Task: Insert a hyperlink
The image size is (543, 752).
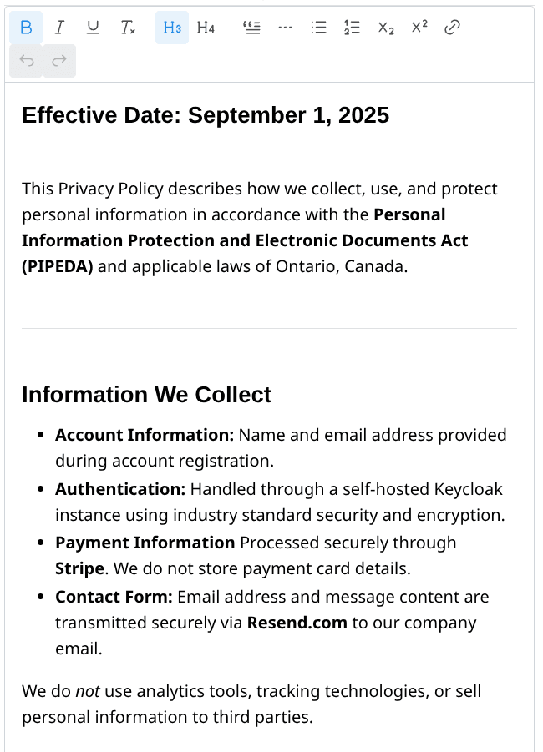Action: click(453, 28)
